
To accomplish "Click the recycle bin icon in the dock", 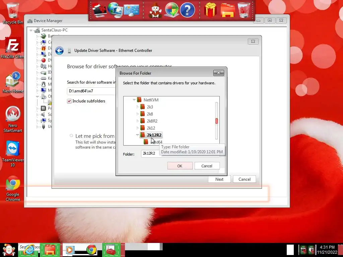I will click(244, 10).
